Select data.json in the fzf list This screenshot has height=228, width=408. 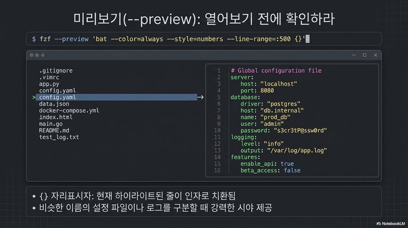click(x=54, y=104)
